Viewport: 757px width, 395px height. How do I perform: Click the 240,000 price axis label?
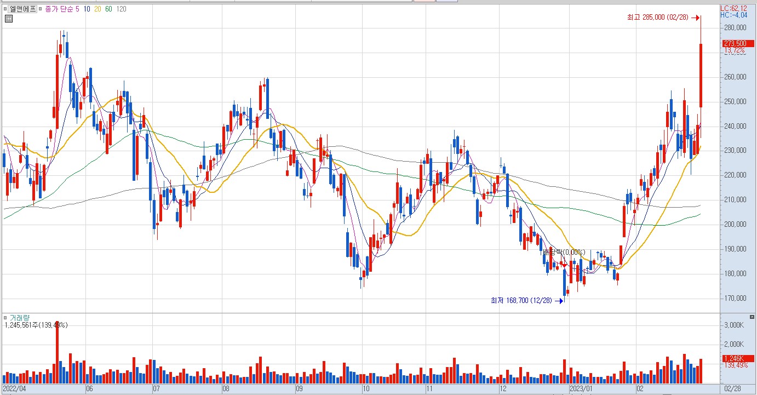735,126
